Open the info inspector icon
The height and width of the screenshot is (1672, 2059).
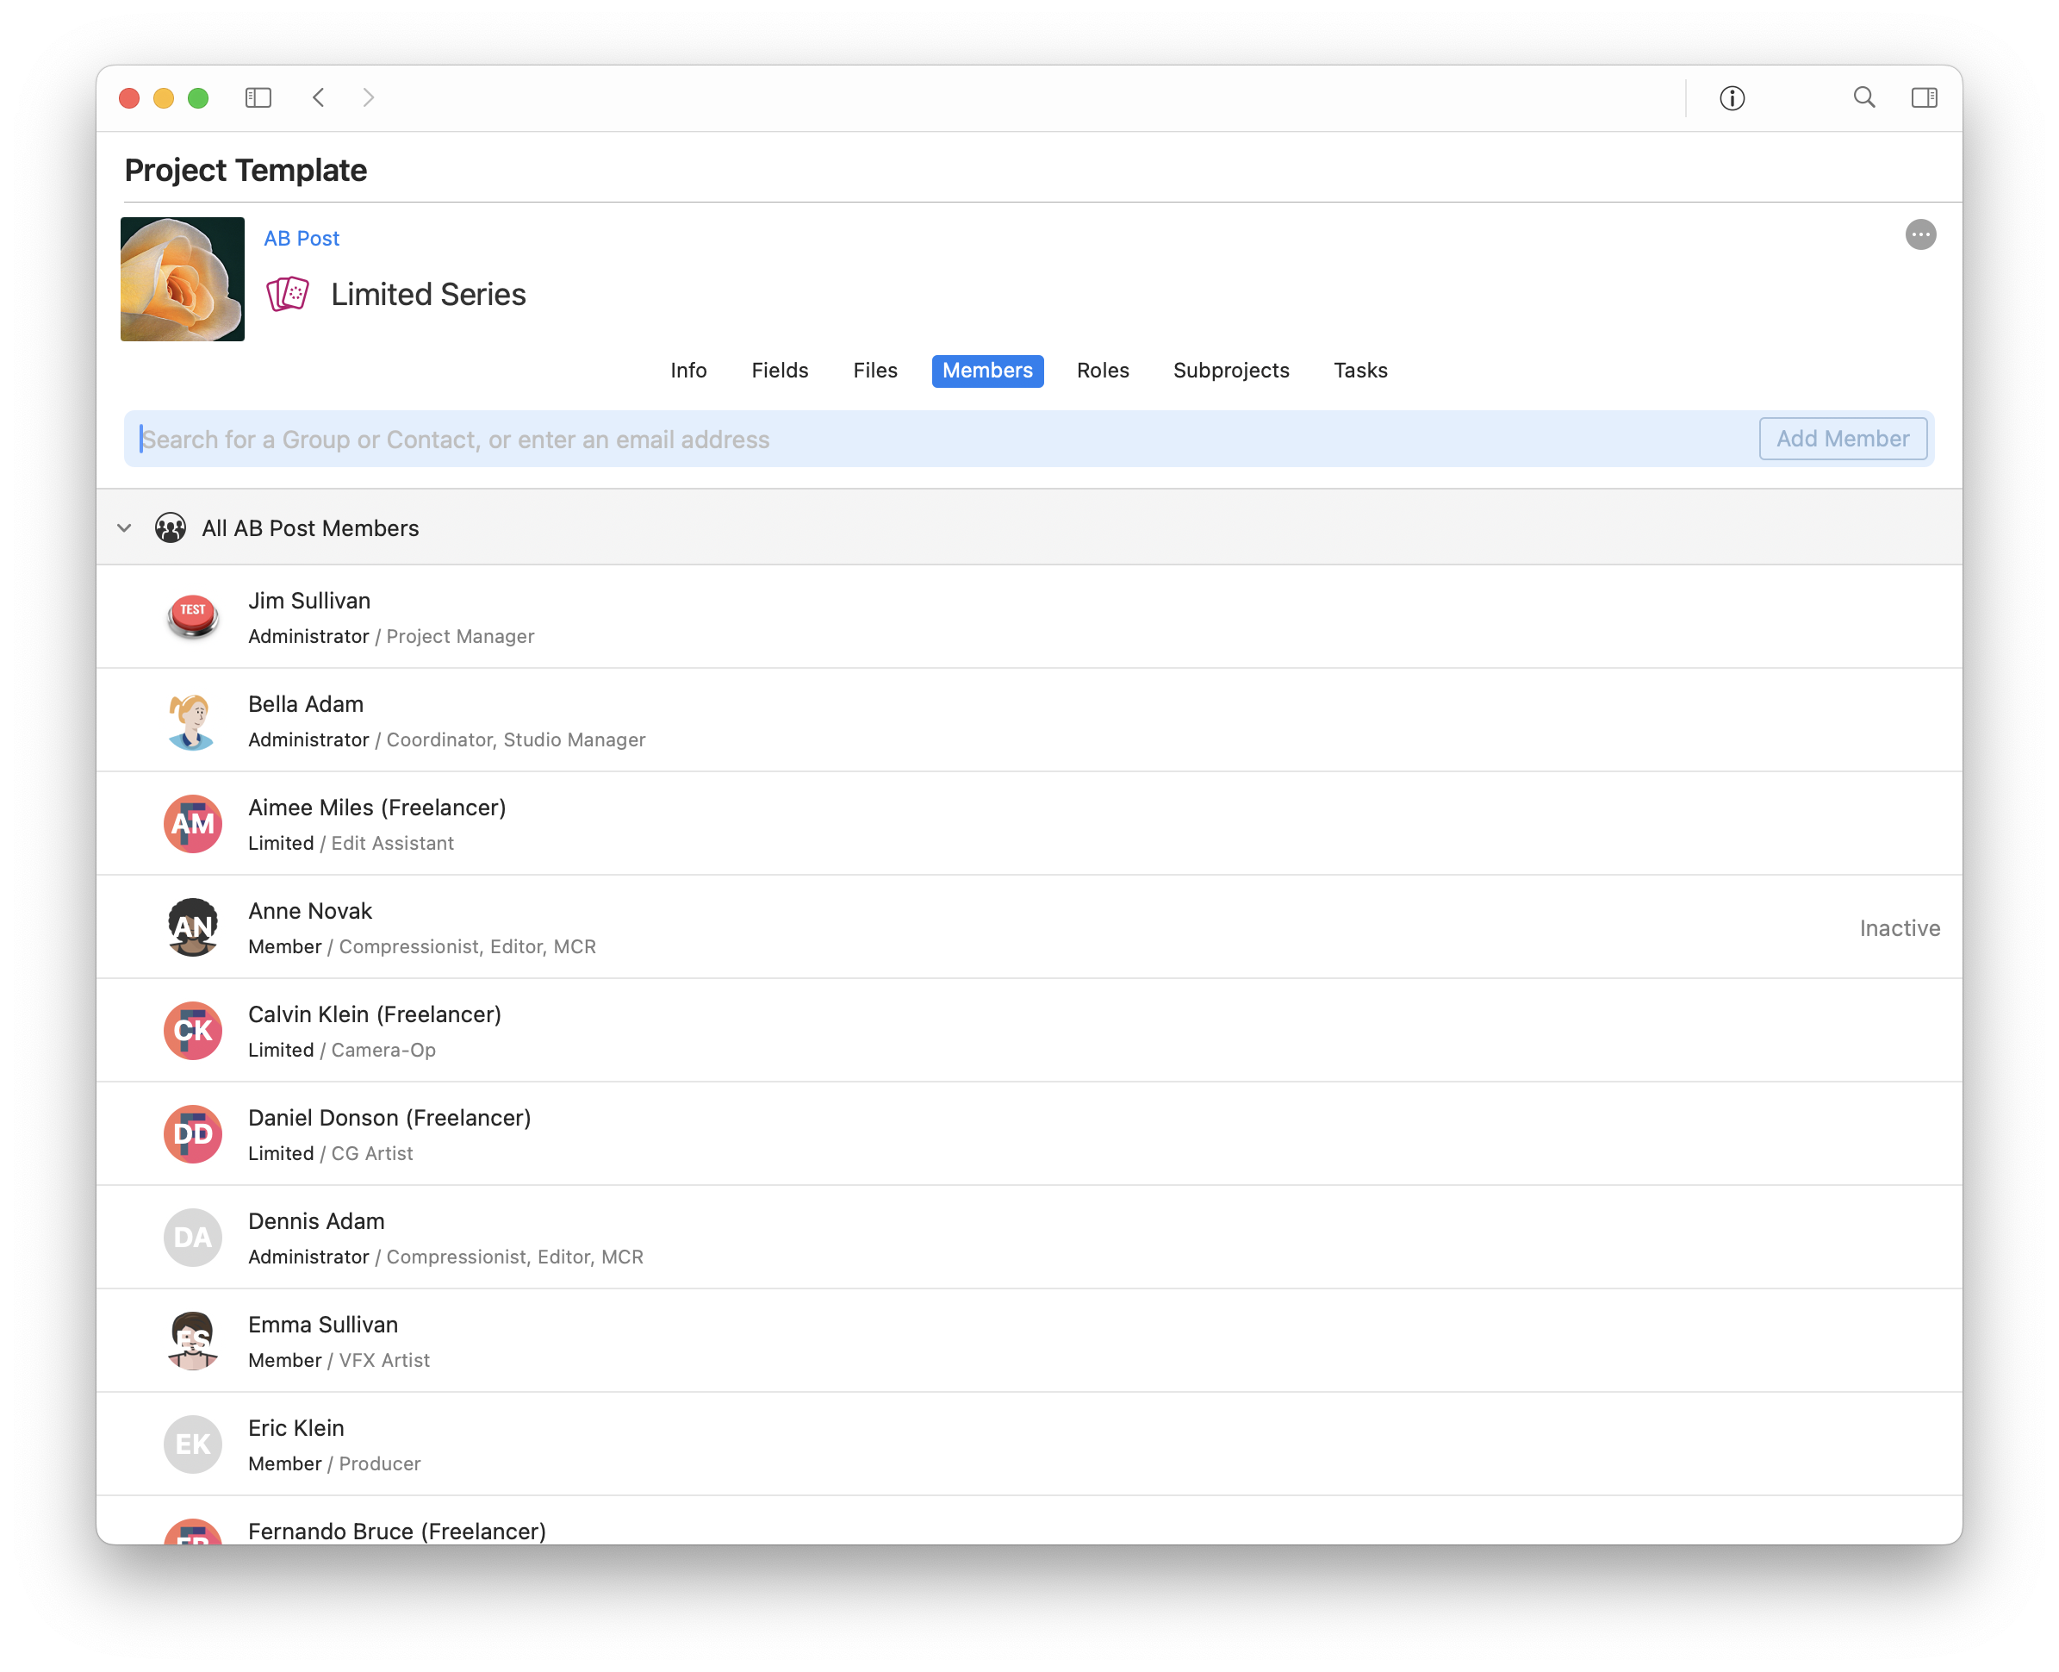pyautogui.click(x=1732, y=98)
